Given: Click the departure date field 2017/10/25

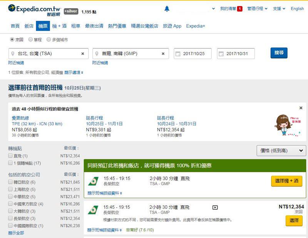Looking at the screenshot, I should point(193,54).
